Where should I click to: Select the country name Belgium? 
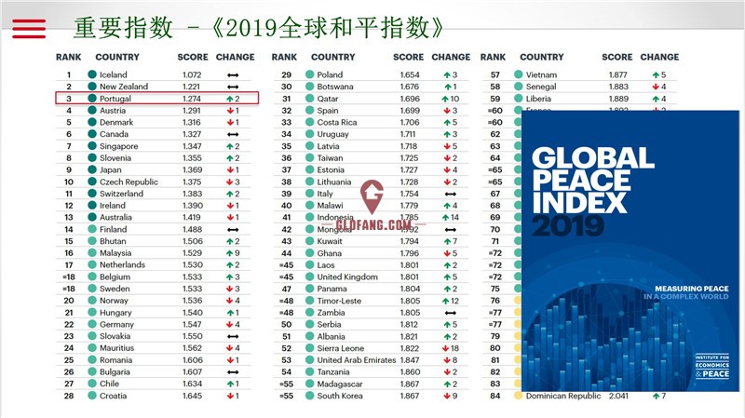pyautogui.click(x=115, y=276)
